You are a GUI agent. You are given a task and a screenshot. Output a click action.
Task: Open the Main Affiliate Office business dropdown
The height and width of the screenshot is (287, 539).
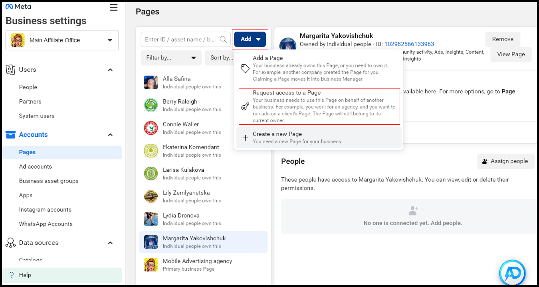[62, 40]
